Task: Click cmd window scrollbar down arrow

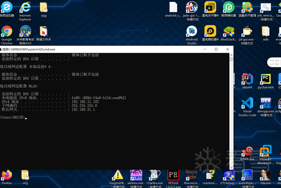Action: pos(231,167)
